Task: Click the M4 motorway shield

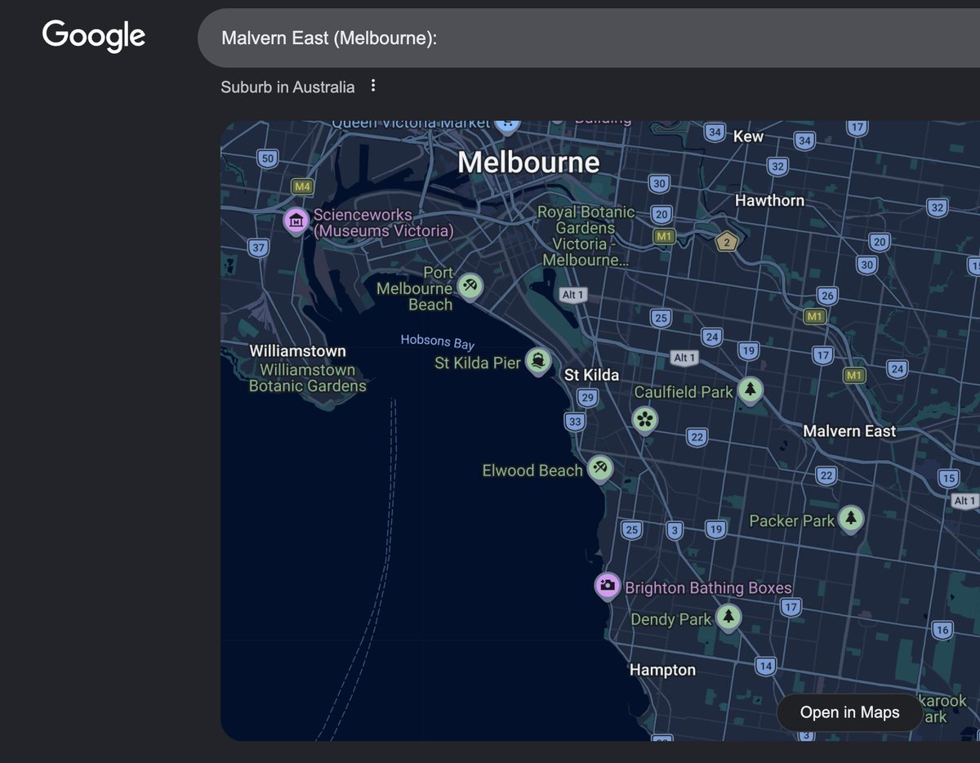Action: [303, 186]
